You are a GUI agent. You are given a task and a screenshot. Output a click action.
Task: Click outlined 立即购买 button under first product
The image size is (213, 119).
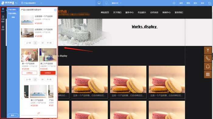29,73
